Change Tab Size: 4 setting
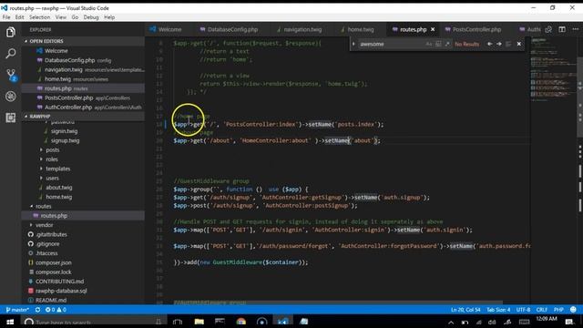This screenshot has width=583, height=328. (498, 310)
